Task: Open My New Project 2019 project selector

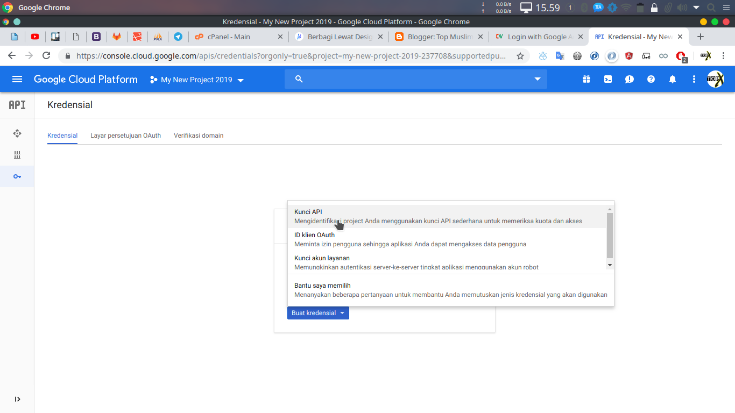Action: (x=197, y=80)
